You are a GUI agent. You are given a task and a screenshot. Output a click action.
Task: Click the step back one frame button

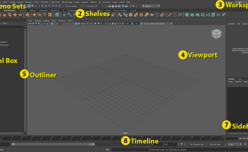click(244, 138)
